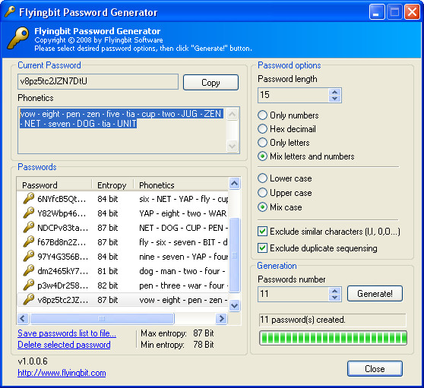Click the Generate! button
Viewport: 424px width, 388px height.
coord(375,293)
